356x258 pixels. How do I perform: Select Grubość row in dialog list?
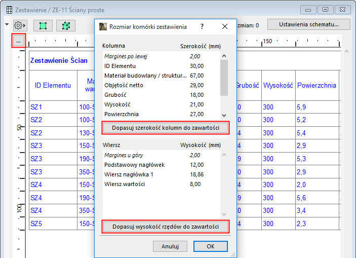161,95
